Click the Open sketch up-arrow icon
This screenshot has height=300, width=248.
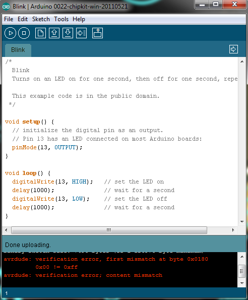click(x=54, y=33)
